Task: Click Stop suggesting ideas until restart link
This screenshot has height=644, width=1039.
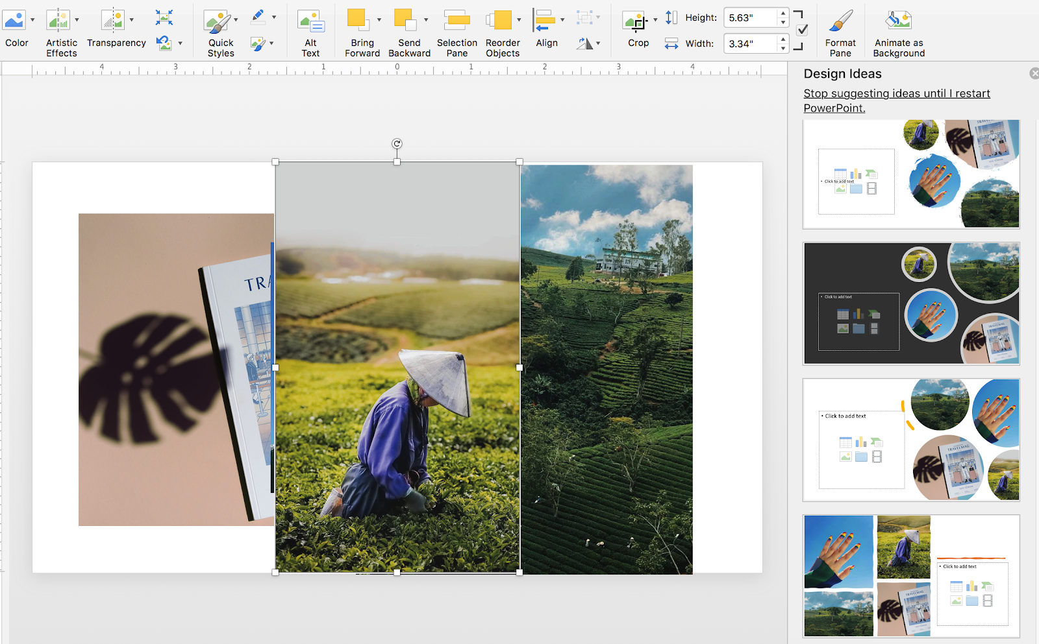Action: [896, 101]
